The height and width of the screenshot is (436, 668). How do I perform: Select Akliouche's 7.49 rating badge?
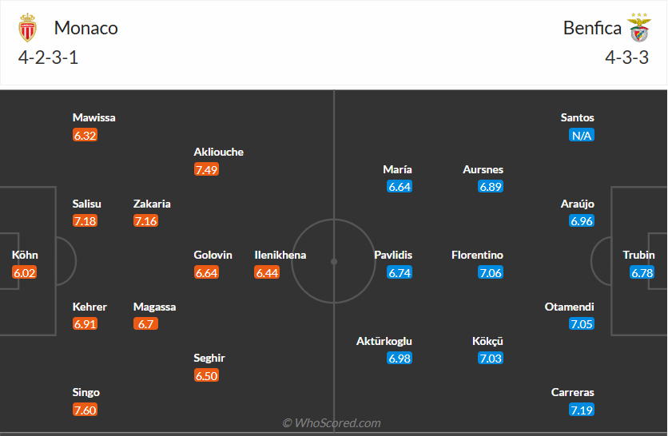pyautogui.click(x=206, y=169)
